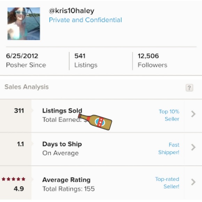Expand the Average Rating row chevron
Screen dimensions: 202x202
coord(193,182)
